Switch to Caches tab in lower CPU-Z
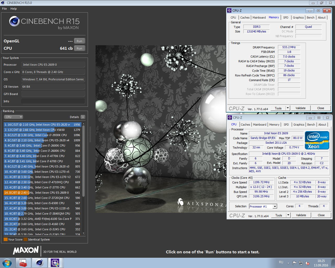335x268 pixels. (x=245, y=125)
